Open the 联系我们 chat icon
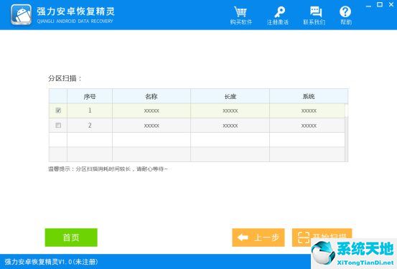 (x=314, y=16)
